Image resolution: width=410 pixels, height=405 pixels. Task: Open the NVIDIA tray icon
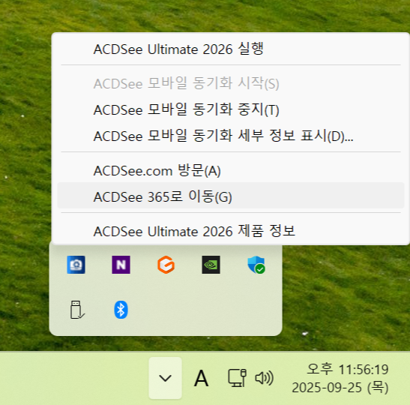[211, 265]
